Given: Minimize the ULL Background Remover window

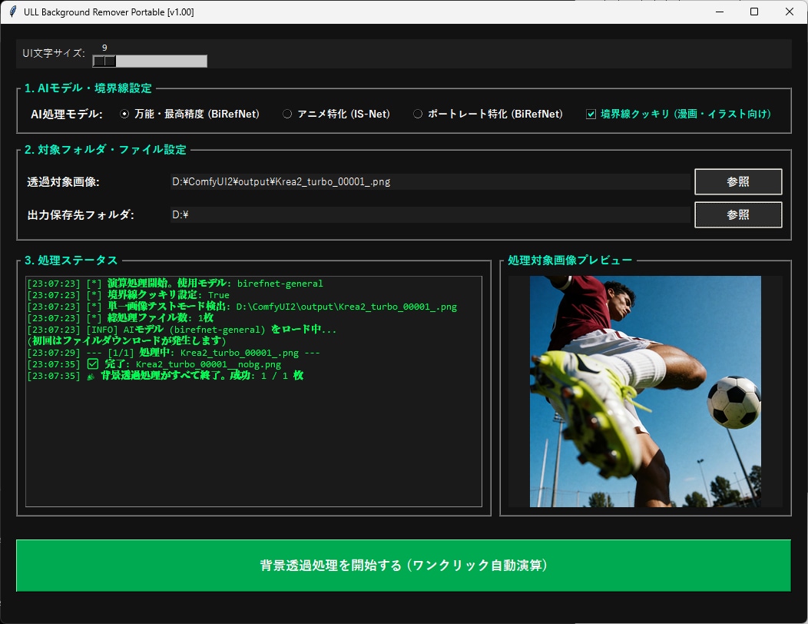Looking at the screenshot, I should [x=720, y=12].
